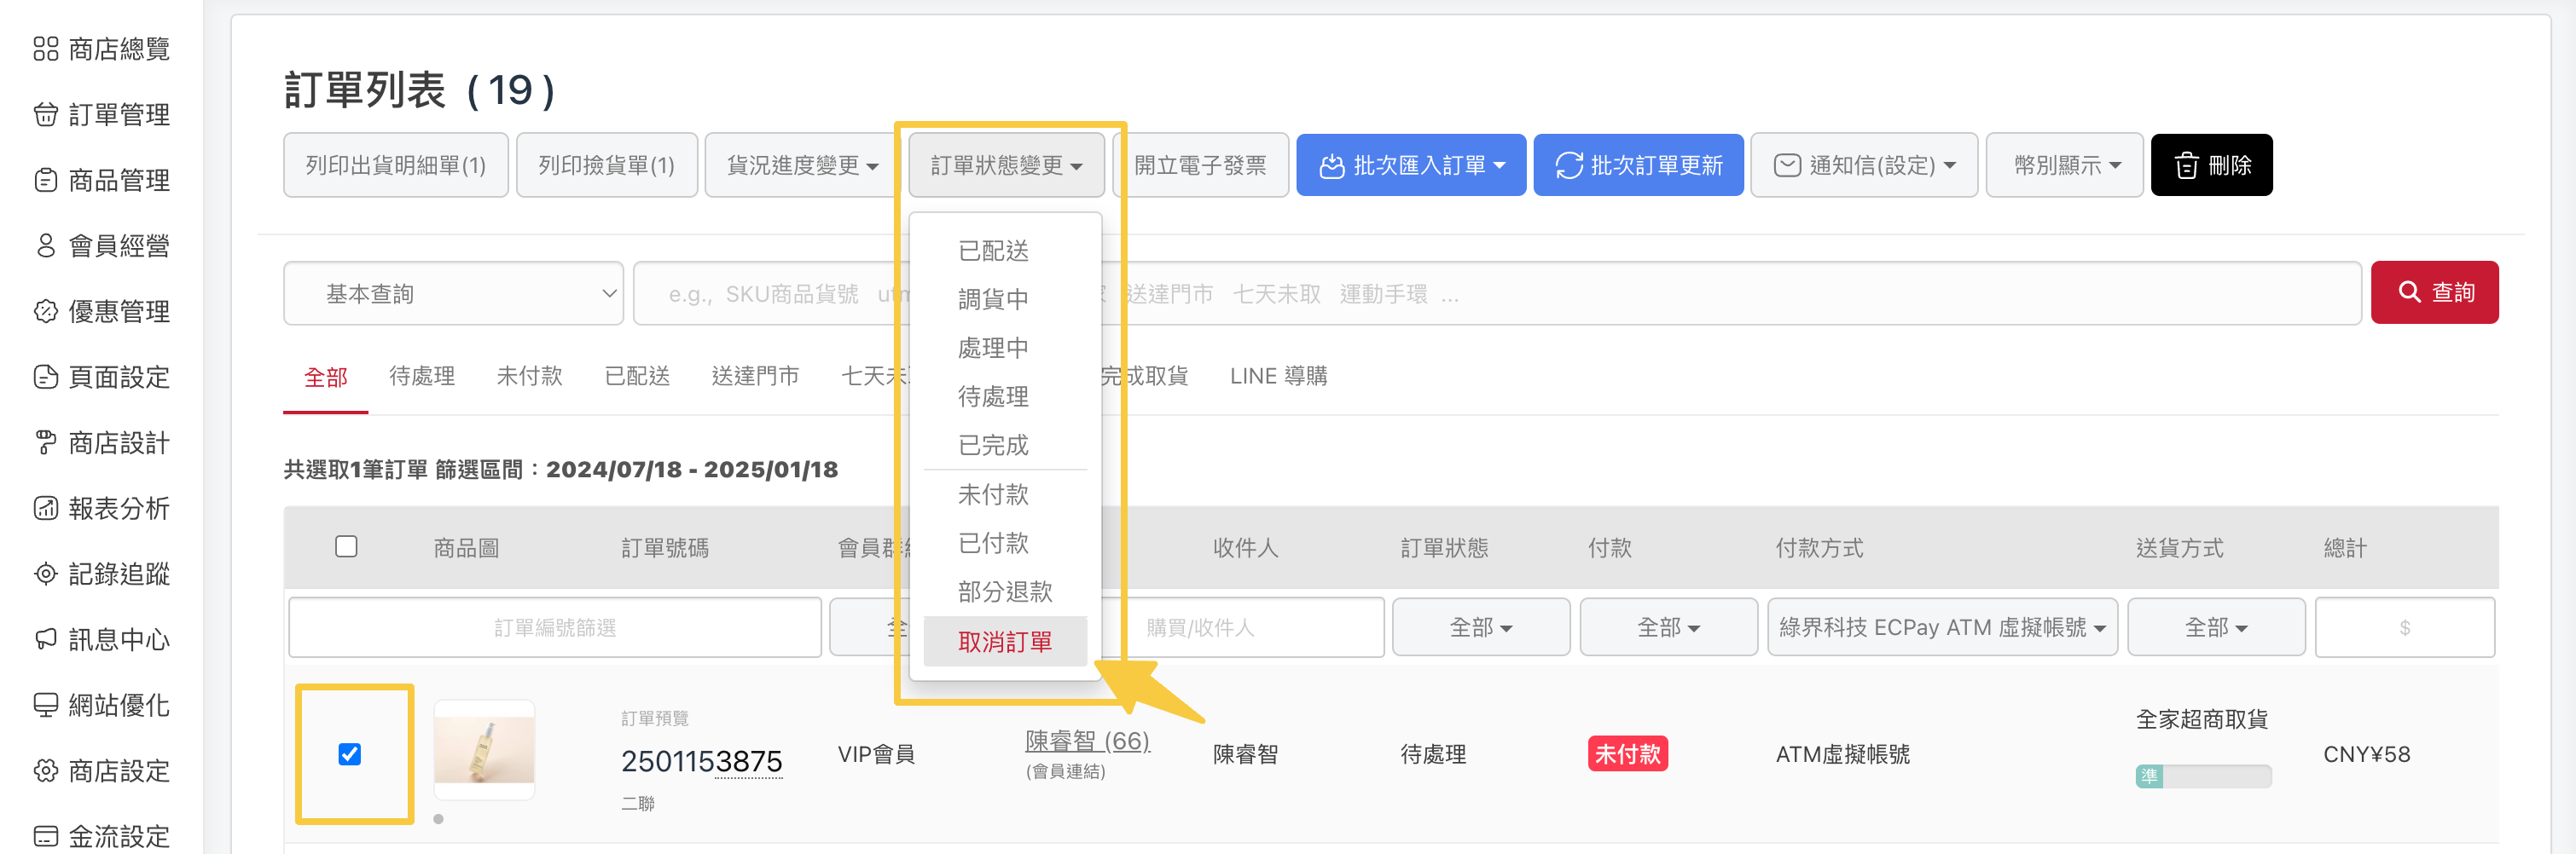This screenshot has width=2576, height=854.
Task: Select 處理中 in status menu
Action: tap(1005, 349)
